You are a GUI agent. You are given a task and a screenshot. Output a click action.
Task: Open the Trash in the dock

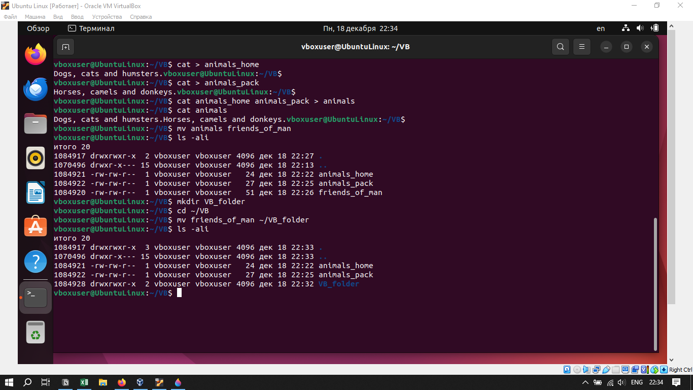[36, 332]
